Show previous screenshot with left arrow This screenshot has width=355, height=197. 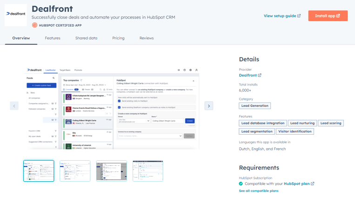click(14, 106)
